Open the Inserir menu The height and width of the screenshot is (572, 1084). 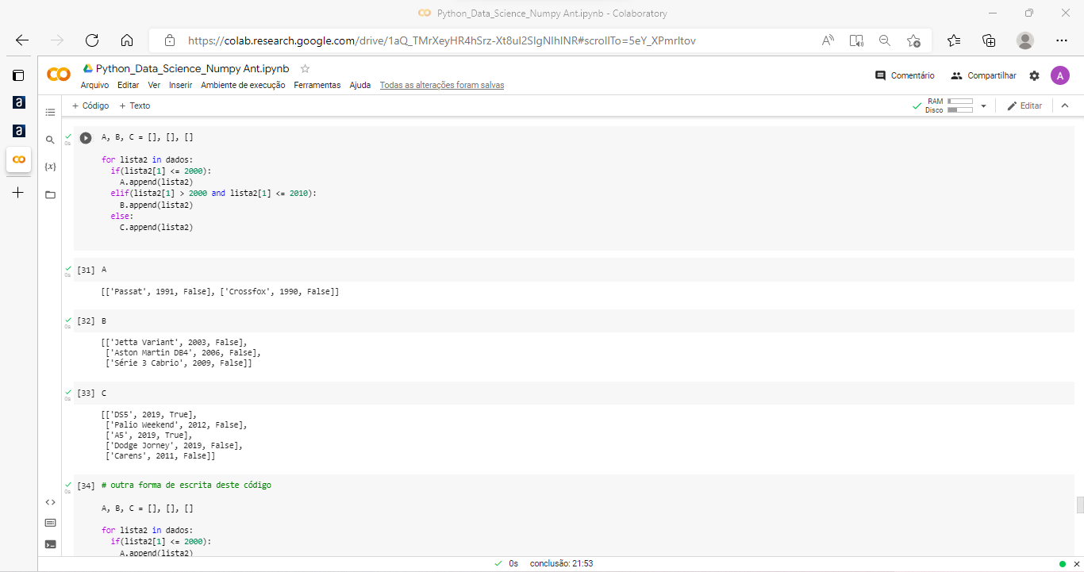(x=181, y=85)
